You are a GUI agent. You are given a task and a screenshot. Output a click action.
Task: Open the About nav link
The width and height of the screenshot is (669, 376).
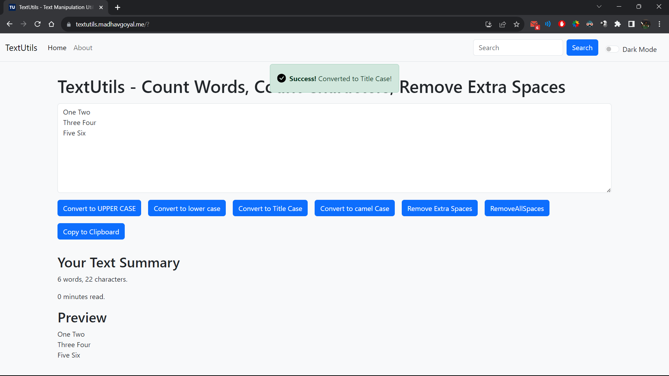tap(83, 48)
